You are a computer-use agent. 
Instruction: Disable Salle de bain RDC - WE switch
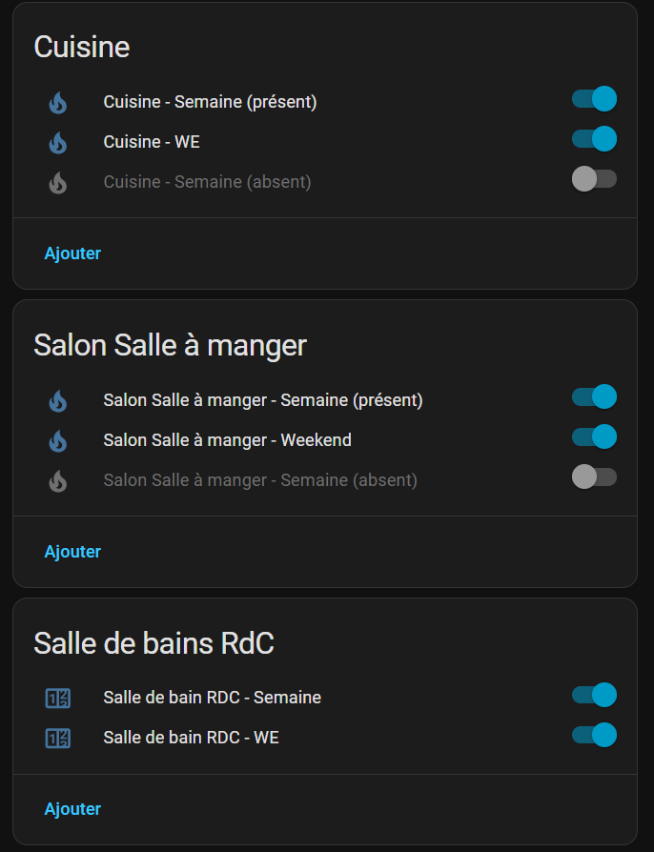click(x=594, y=735)
